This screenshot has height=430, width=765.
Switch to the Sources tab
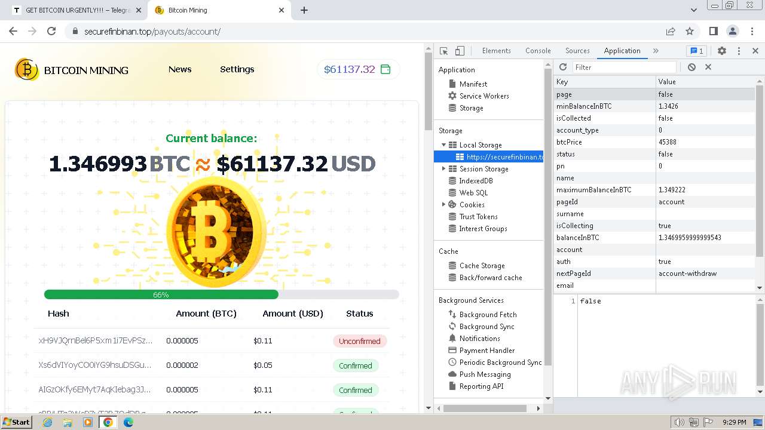click(x=577, y=51)
